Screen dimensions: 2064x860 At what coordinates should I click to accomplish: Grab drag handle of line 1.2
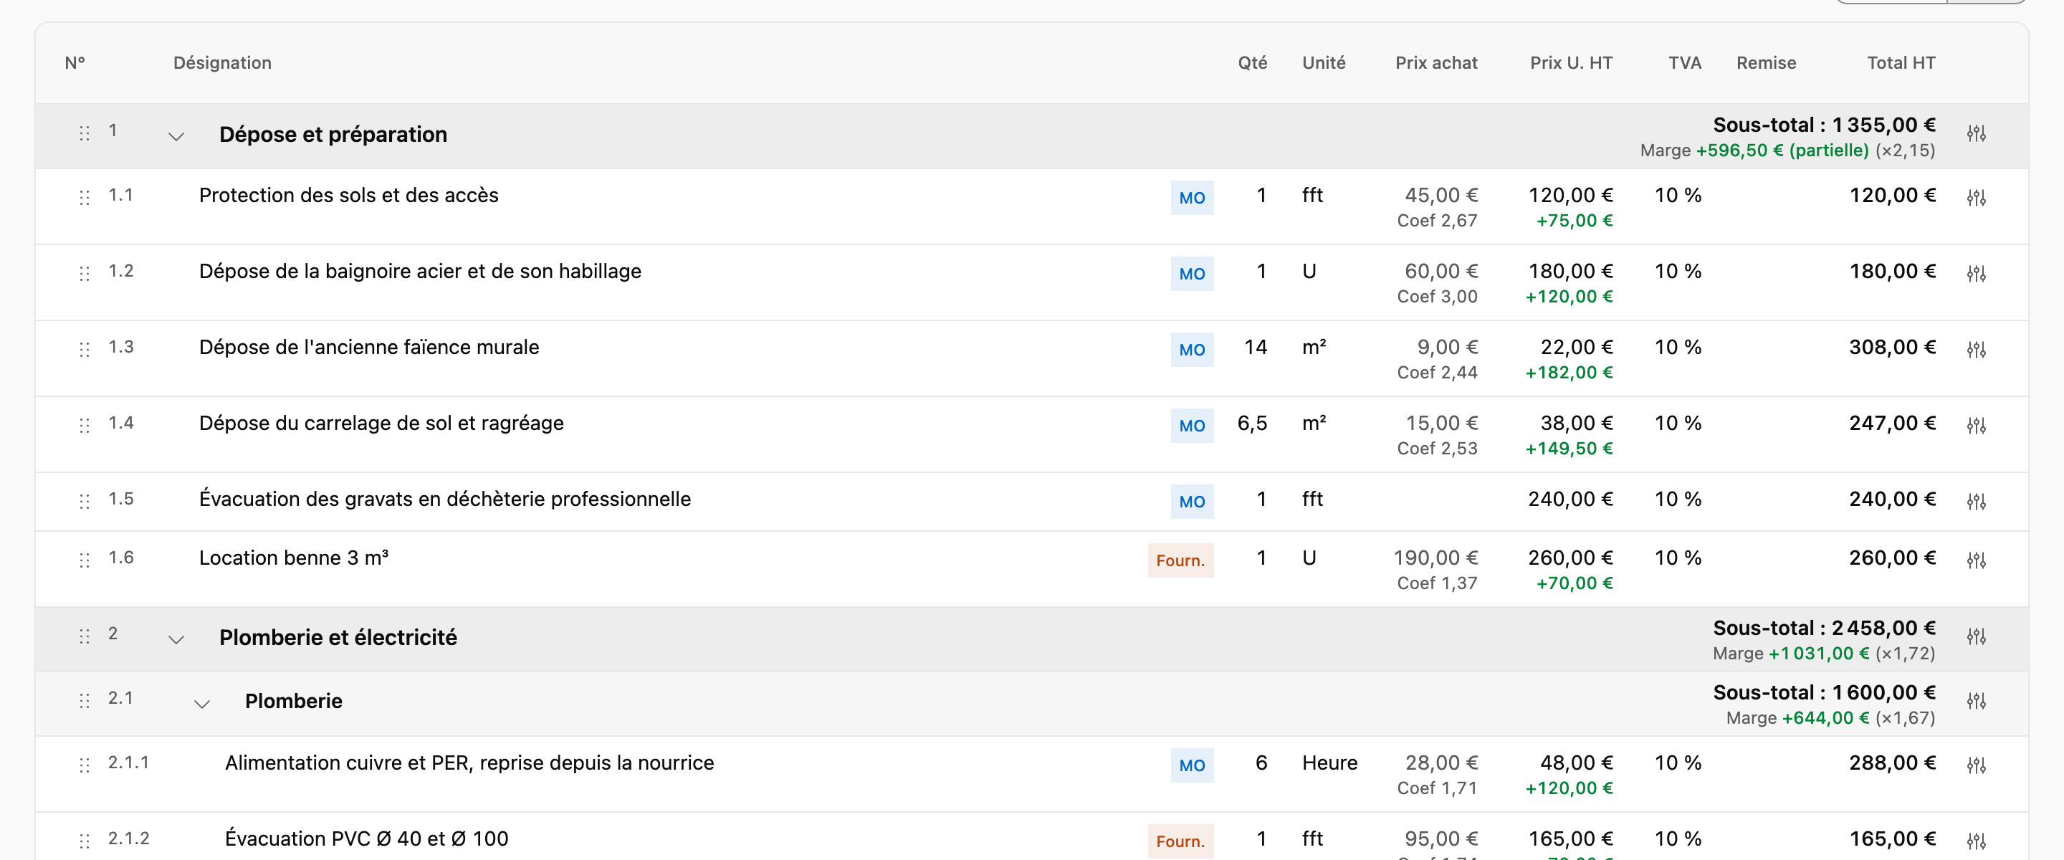pos(84,273)
